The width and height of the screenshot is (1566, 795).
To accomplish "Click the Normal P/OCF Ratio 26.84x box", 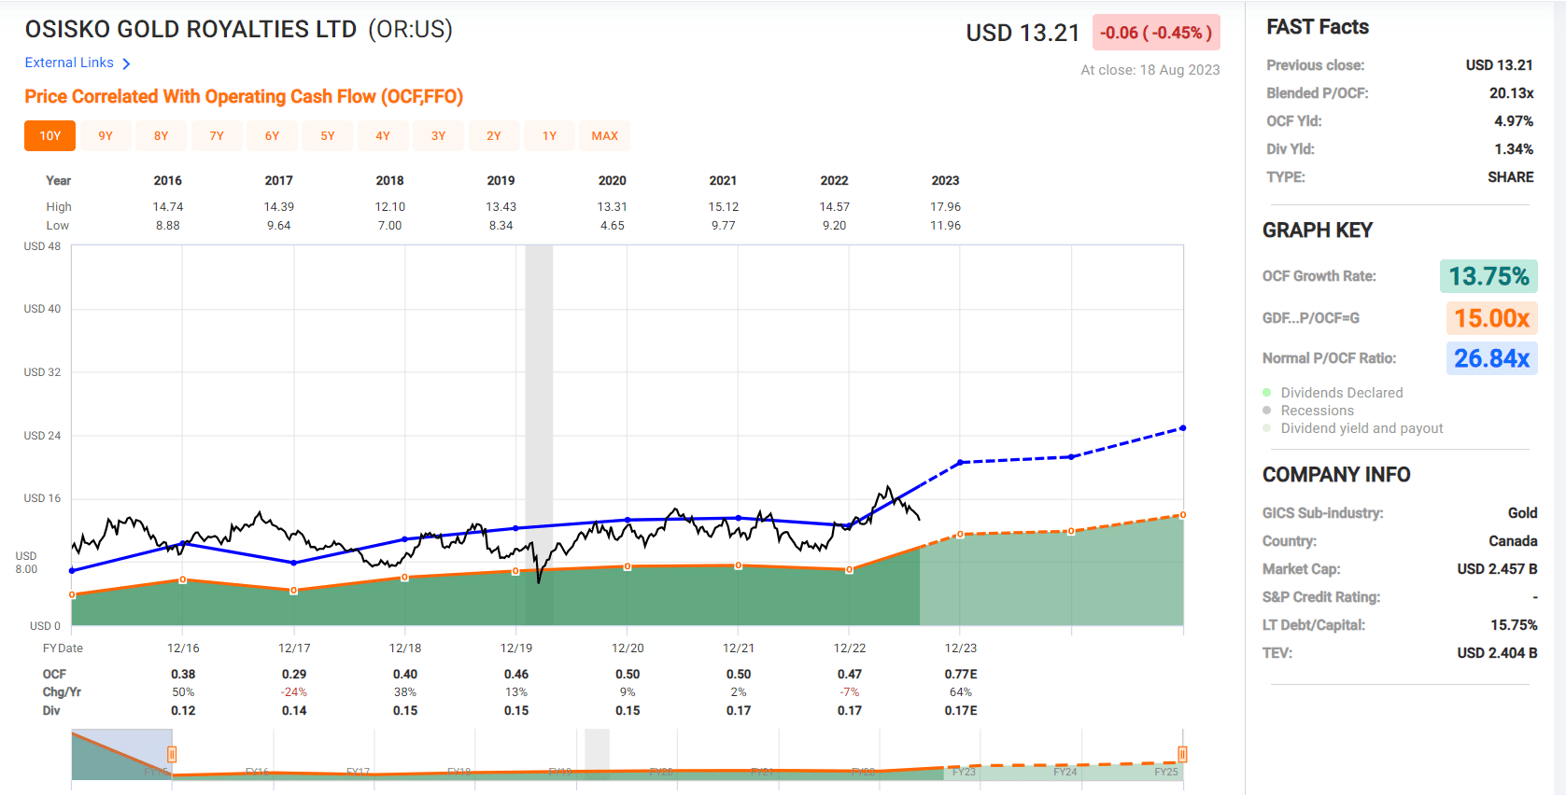I will pyautogui.click(x=1491, y=358).
